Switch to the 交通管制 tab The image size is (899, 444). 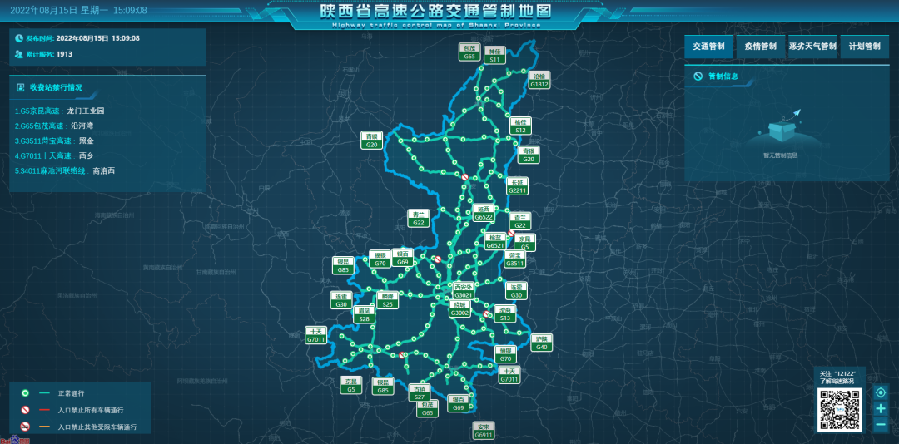709,47
